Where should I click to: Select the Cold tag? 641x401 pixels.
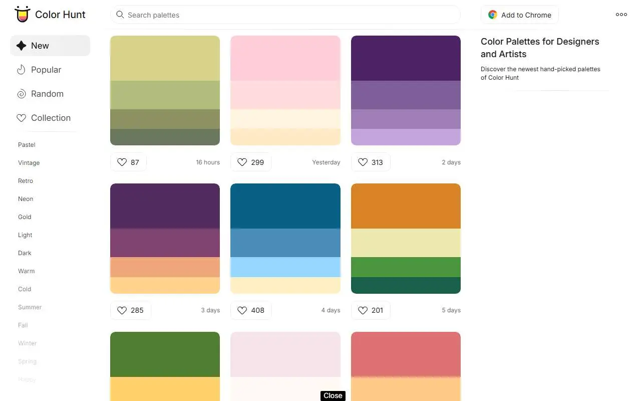click(25, 289)
